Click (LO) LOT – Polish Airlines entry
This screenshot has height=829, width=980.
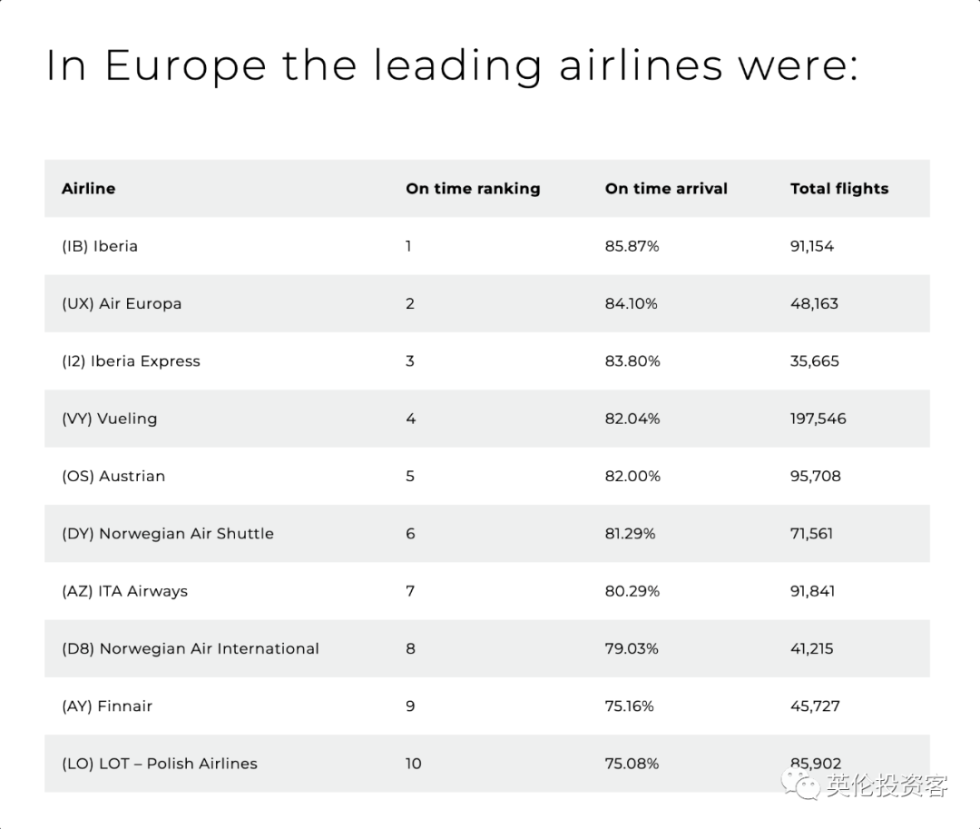point(160,764)
